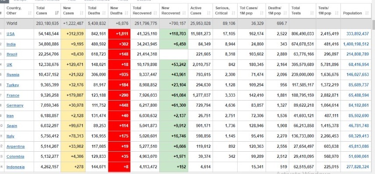Viewport: 375px width, 174px height.
Task: Sort table by Total Cases column icon
Action: pos(57,13)
